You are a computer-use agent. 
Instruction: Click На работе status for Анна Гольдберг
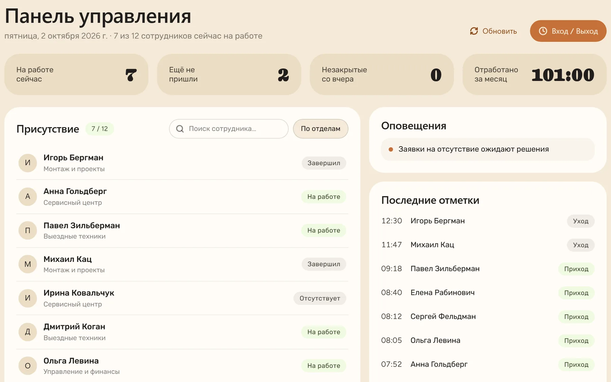tap(324, 197)
